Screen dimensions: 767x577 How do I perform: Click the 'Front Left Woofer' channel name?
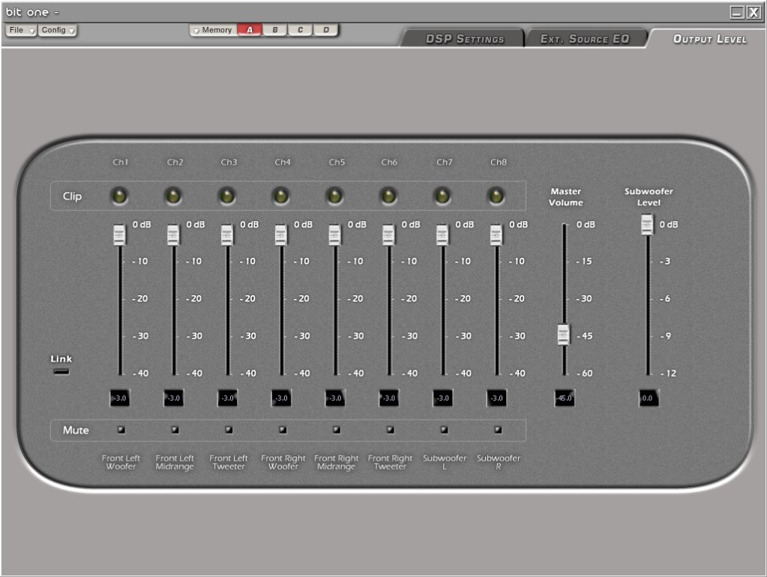121,462
